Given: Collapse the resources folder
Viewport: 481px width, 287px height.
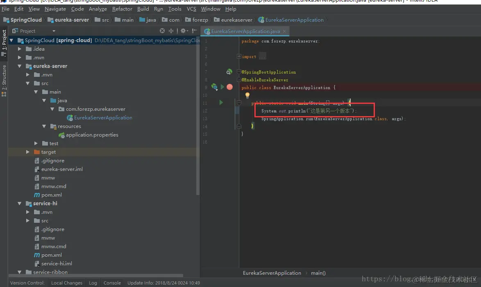Looking at the screenshot, I should (x=44, y=126).
